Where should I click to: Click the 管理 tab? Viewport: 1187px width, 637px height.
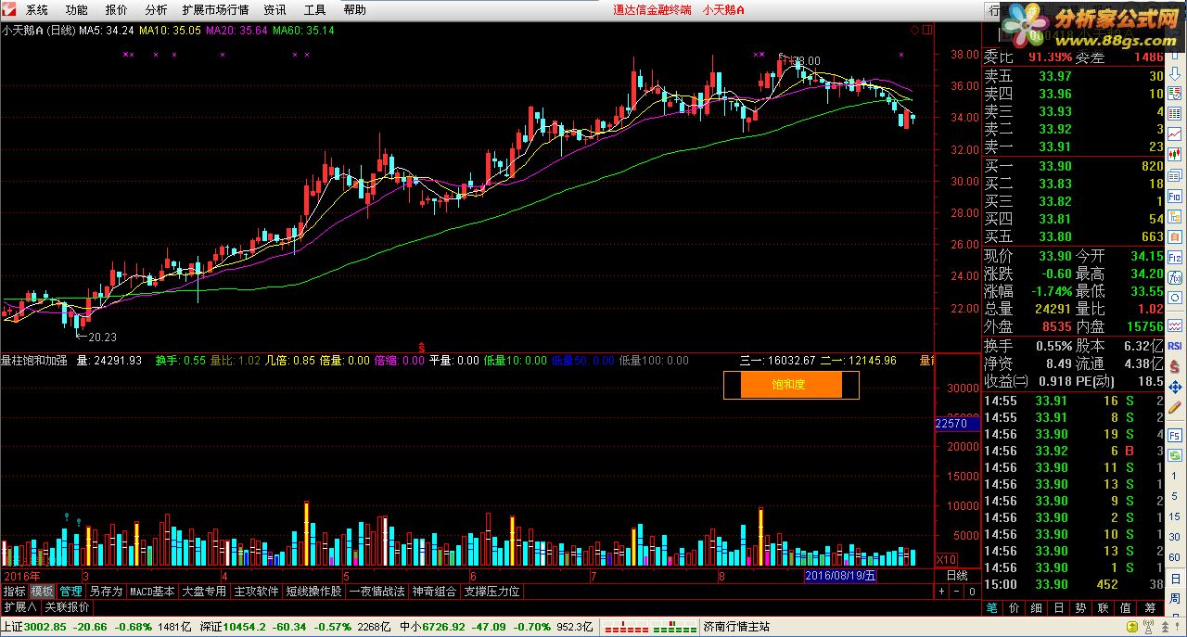click(70, 591)
